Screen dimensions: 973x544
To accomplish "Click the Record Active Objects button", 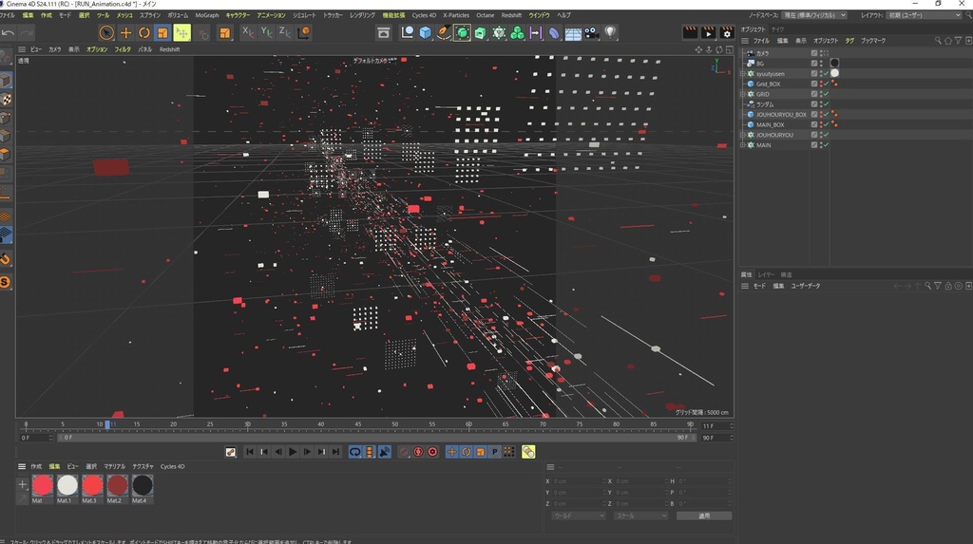I will pos(404,452).
